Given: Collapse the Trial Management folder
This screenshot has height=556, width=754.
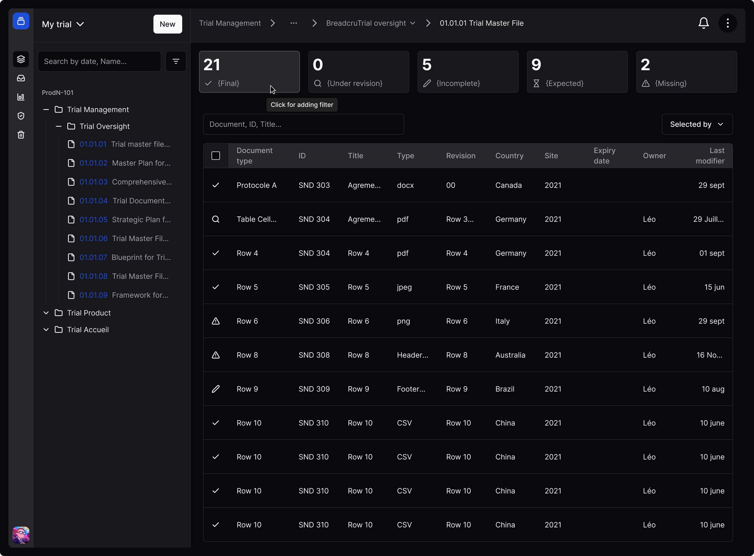Looking at the screenshot, I should (46, 109).
